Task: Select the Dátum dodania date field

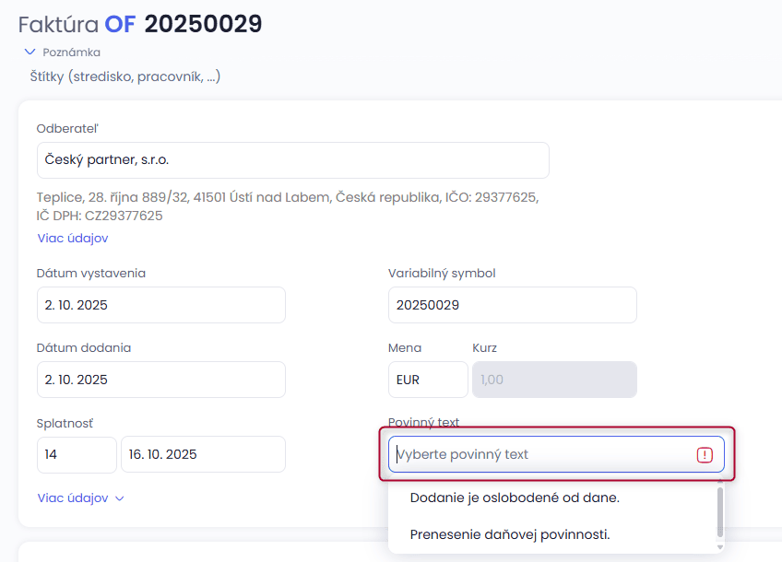Action: click(160, 380)
